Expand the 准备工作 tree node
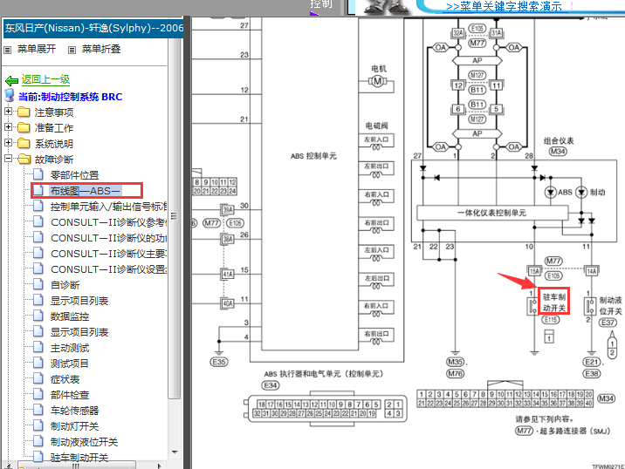The image size is (625, 469). pos(8,126)
